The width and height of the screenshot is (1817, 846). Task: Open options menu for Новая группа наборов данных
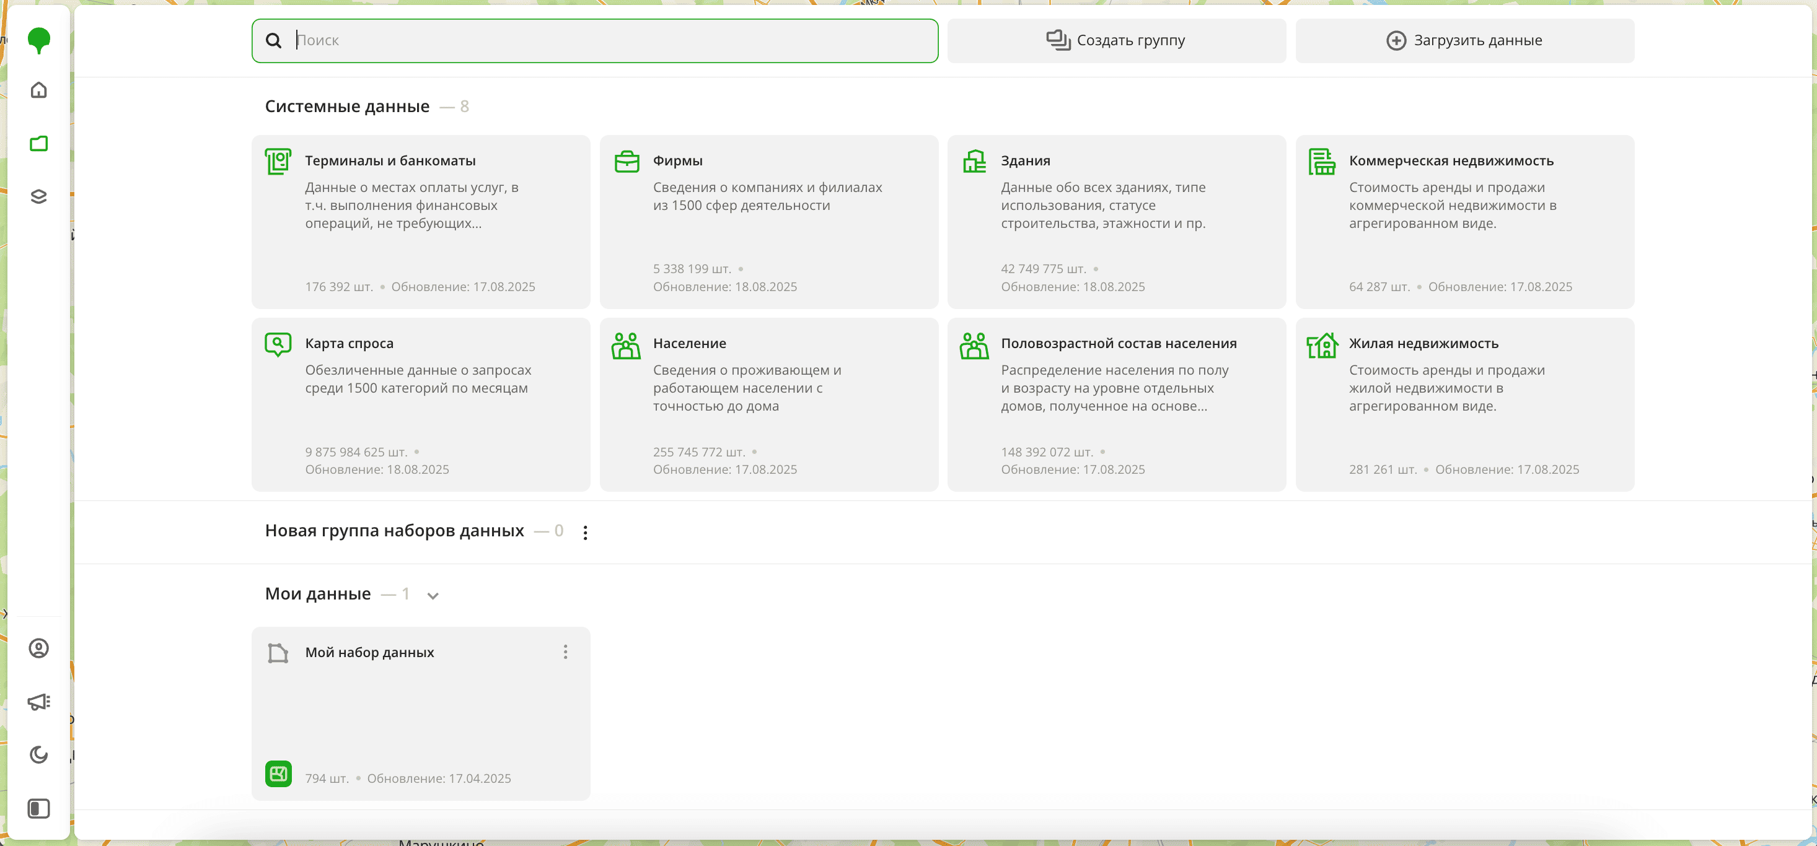click(x=585, y=532)
